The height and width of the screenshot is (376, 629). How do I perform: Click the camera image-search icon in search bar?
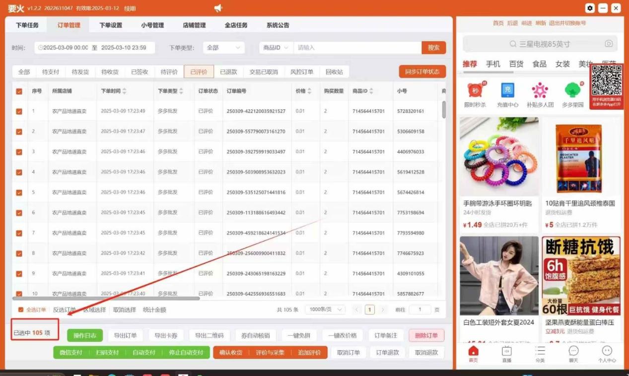609,44
